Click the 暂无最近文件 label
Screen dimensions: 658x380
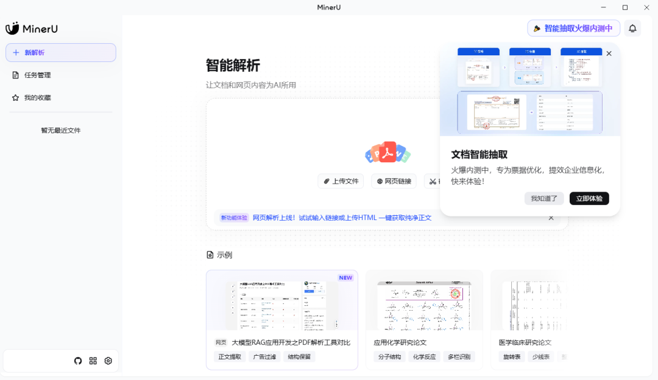tap(61, 130)
